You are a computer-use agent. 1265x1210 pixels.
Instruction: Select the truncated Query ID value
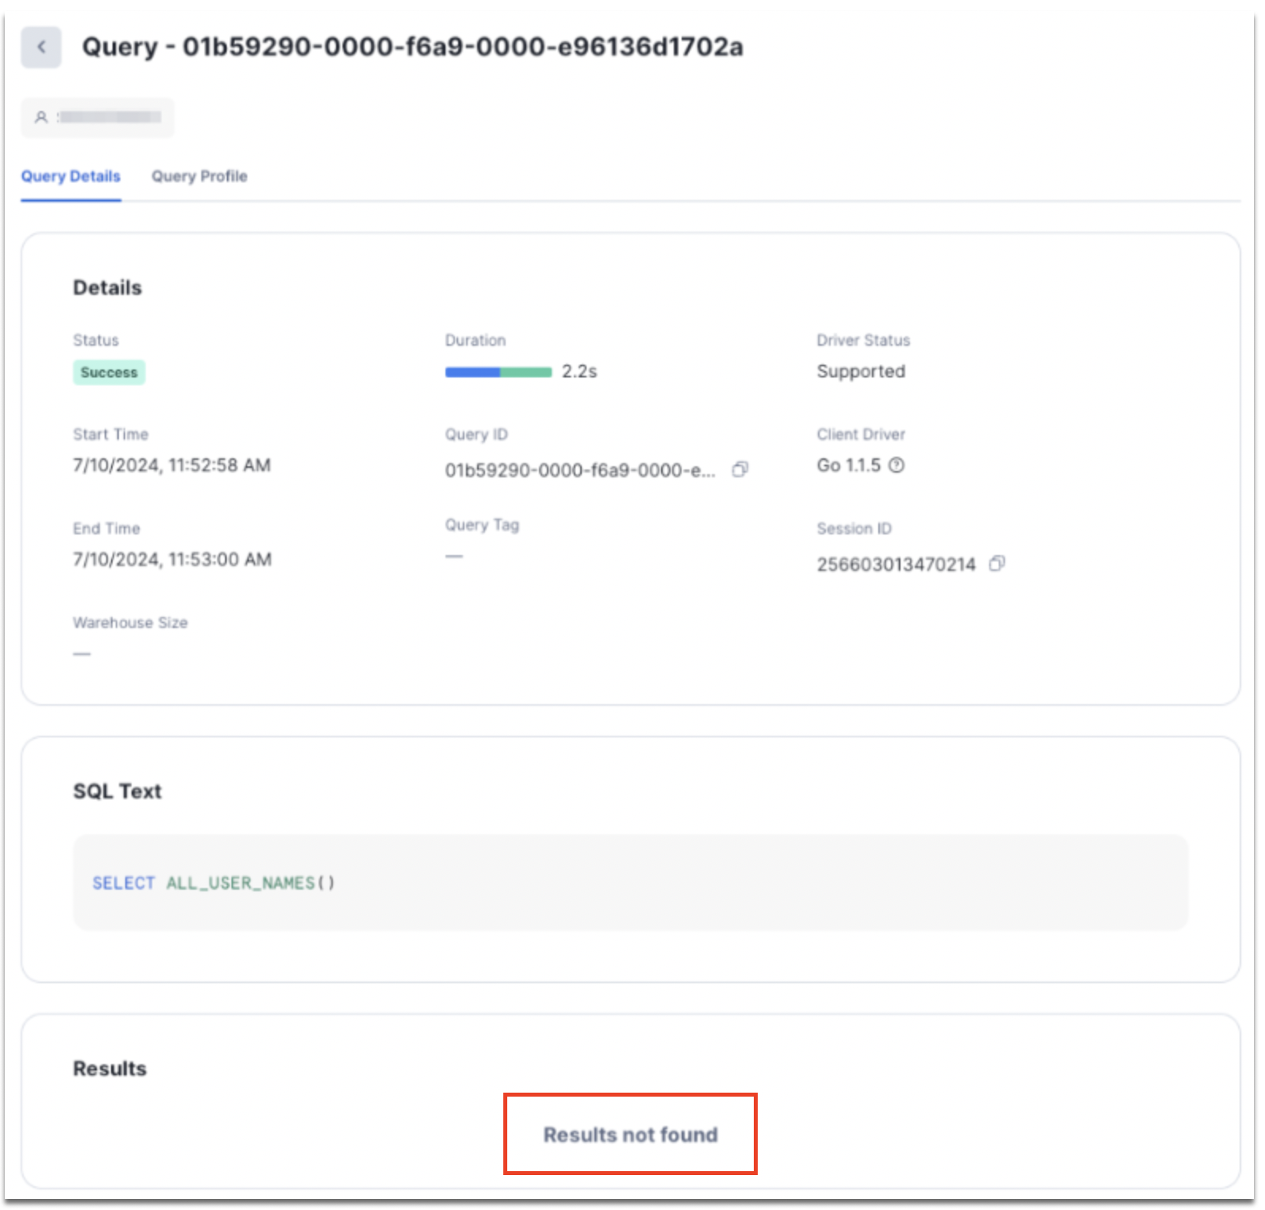(x=580, y=470)
